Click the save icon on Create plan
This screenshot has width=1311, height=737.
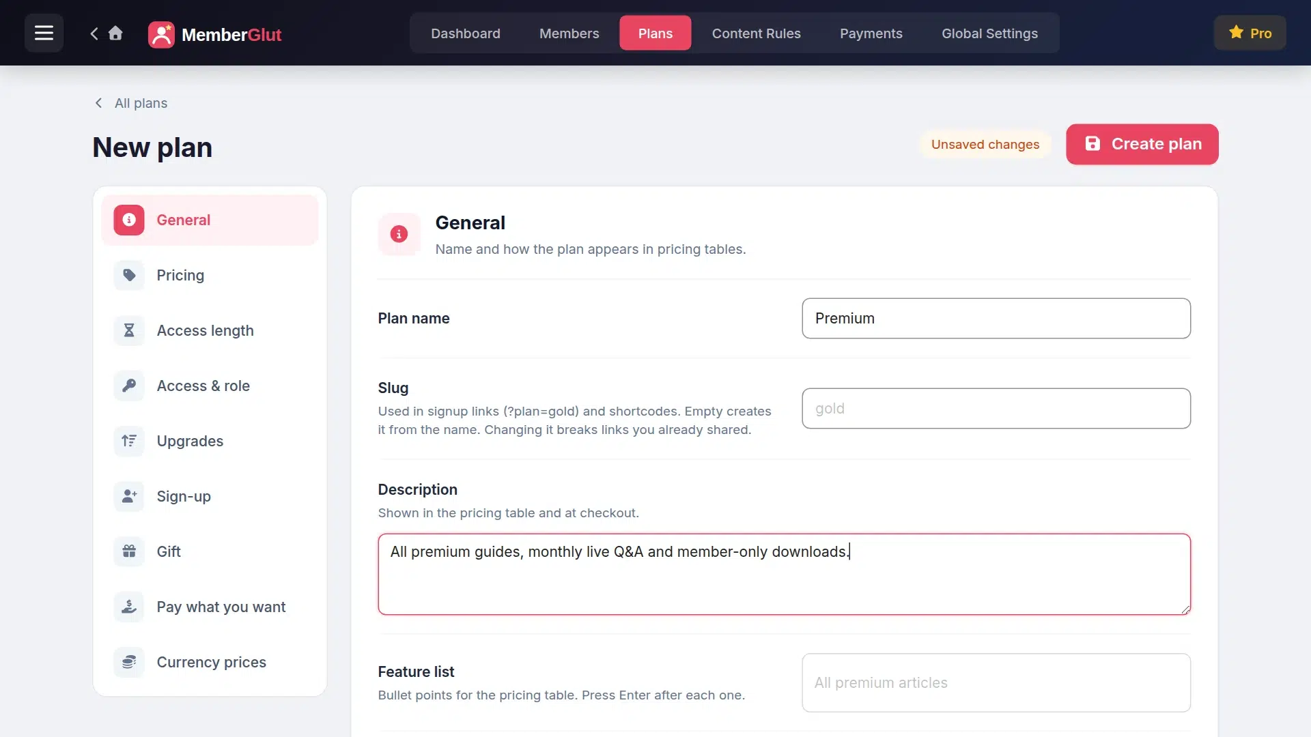click(1092, 143)
